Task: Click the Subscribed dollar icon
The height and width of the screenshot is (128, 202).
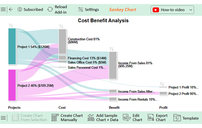Action: [x=20, y=10]
